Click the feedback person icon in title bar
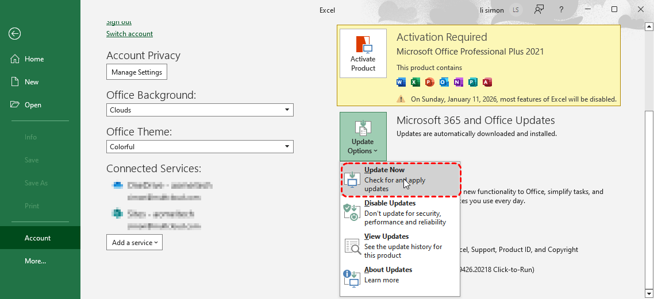This screenshot has height=299, width=654. (538, 10)
